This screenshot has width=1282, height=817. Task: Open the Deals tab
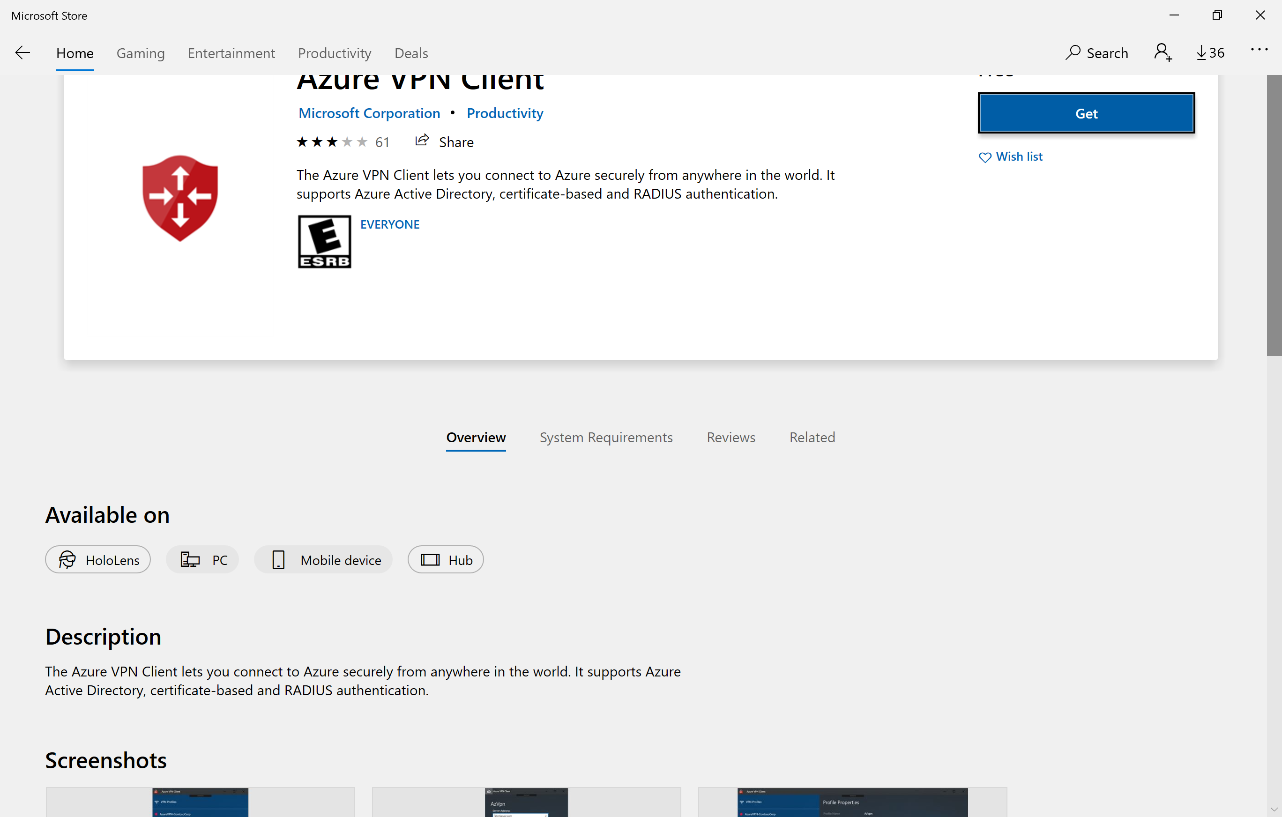click(x=411, y=53)
